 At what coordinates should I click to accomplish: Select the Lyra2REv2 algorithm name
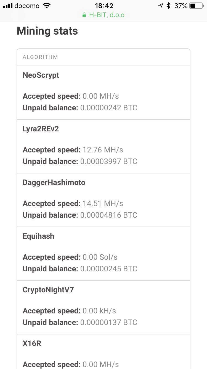click(x=41, y=129)
